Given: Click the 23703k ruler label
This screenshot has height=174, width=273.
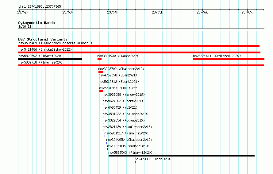Looking at the screenshot, I should [x=68, y=12].
